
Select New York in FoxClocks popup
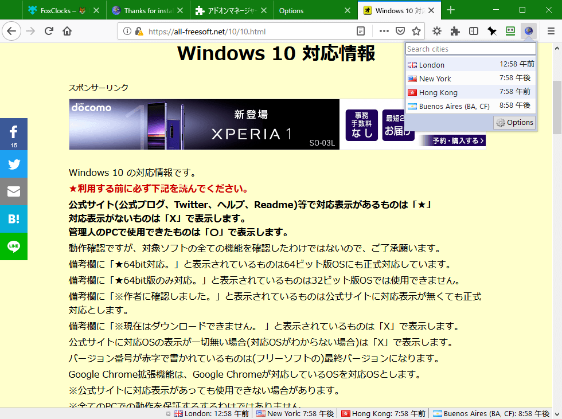click(471, 78)
